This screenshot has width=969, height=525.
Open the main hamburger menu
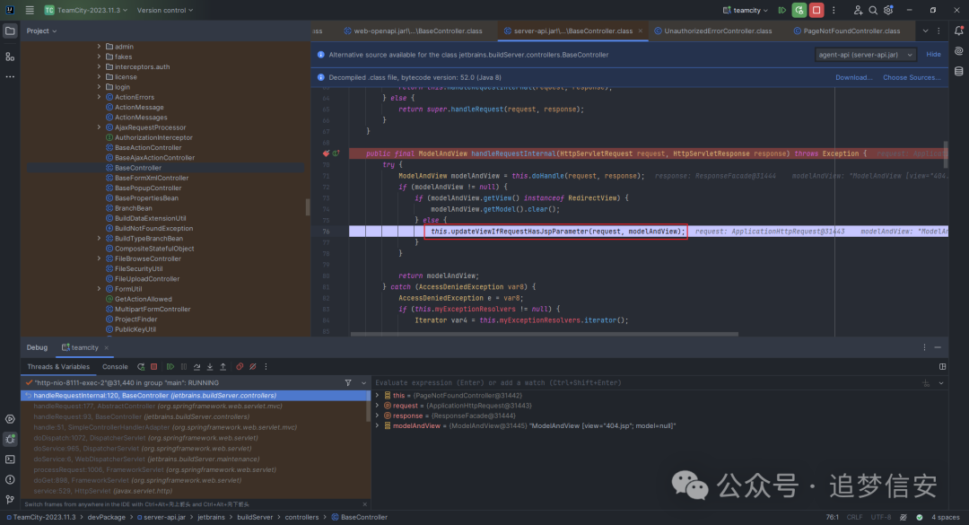point(30,10)
